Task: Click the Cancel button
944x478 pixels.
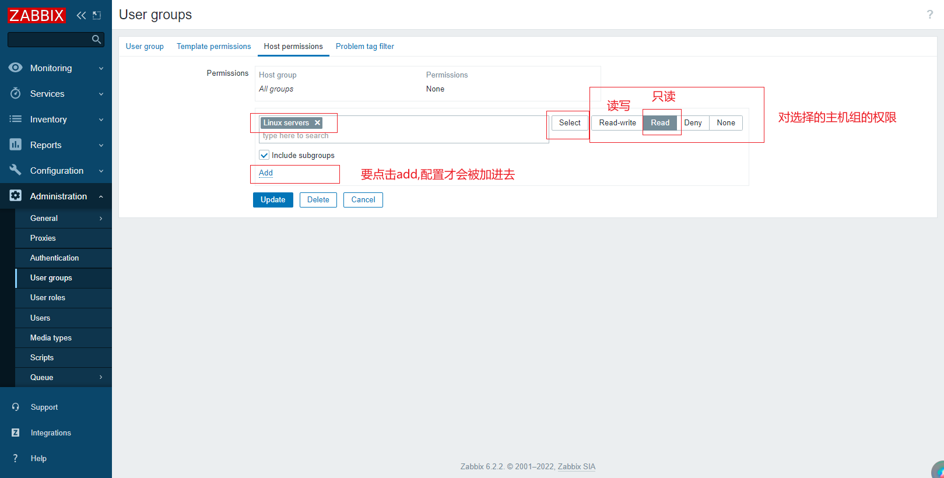Action: point(363,199)
